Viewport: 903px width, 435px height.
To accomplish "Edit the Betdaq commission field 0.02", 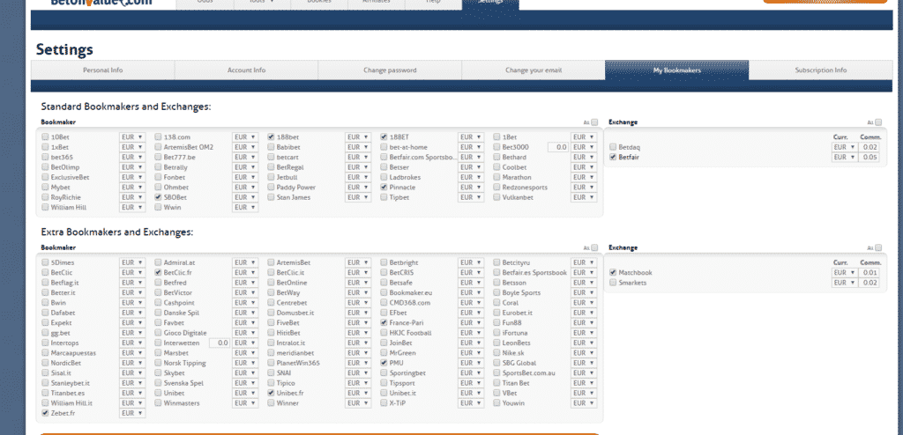I will 869,147.
